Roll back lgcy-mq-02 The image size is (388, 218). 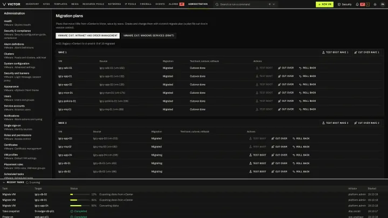click(301, 147)
